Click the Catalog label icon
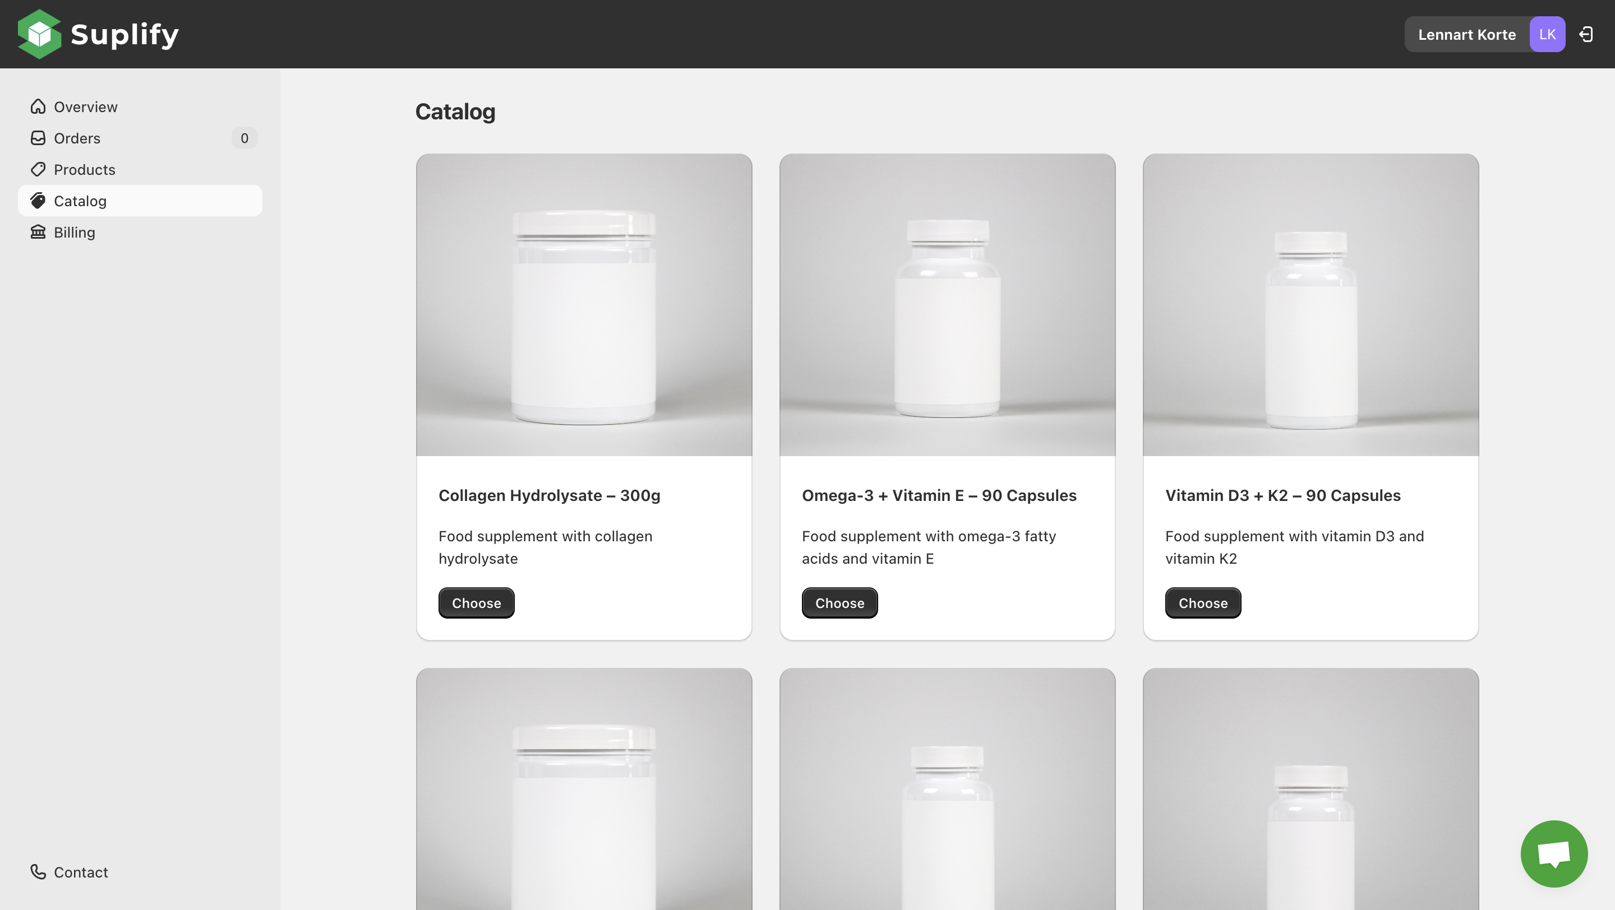 click(38, 201)
